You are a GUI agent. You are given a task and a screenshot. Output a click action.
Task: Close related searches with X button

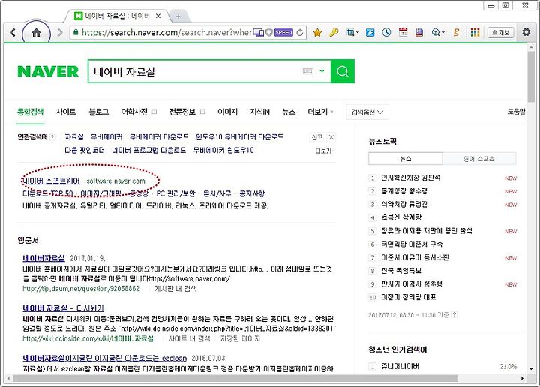[x=331, y=137]
